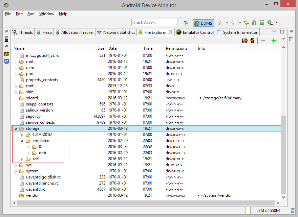Click the vertical scrollbar thumb
298x217 pixels.
coord(283,154)
